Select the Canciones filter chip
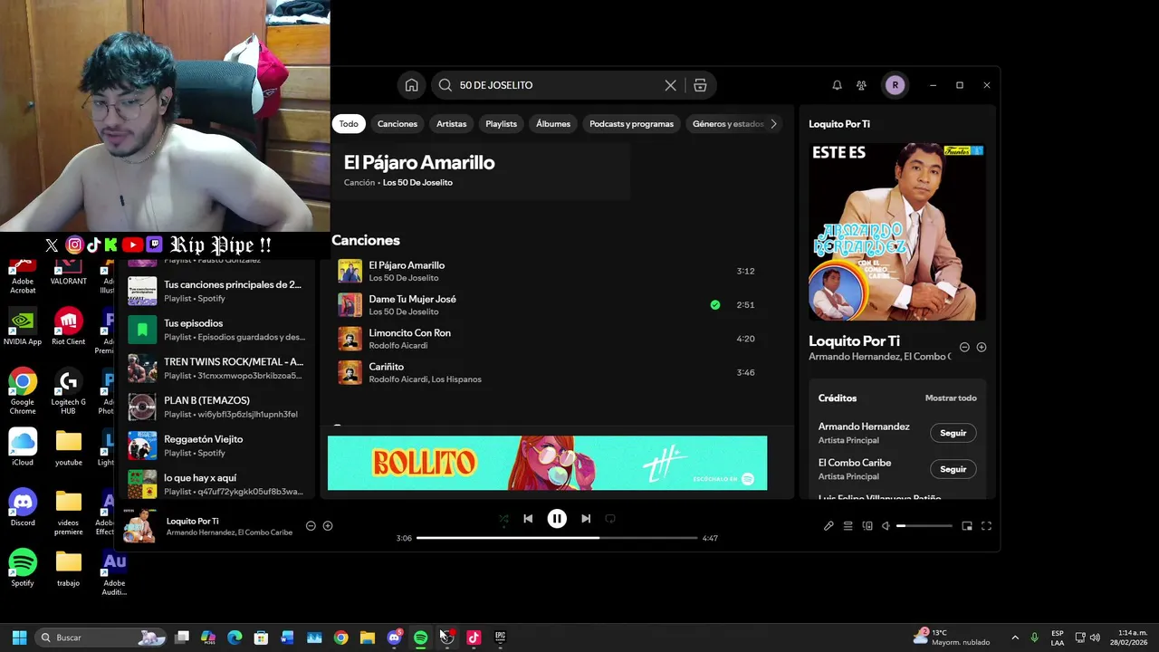Screen dimensions: 1159x652 click(398, 124)
